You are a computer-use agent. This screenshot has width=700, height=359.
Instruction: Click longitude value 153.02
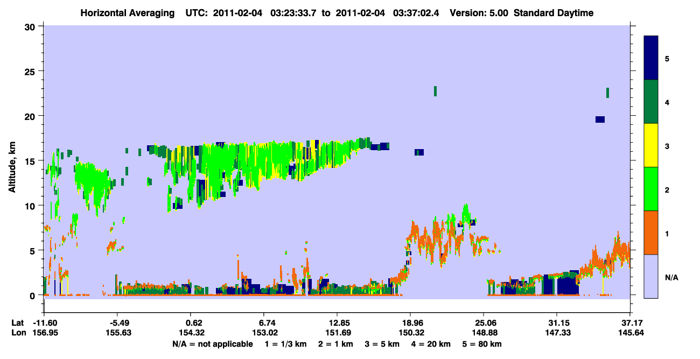click(264, 333)
